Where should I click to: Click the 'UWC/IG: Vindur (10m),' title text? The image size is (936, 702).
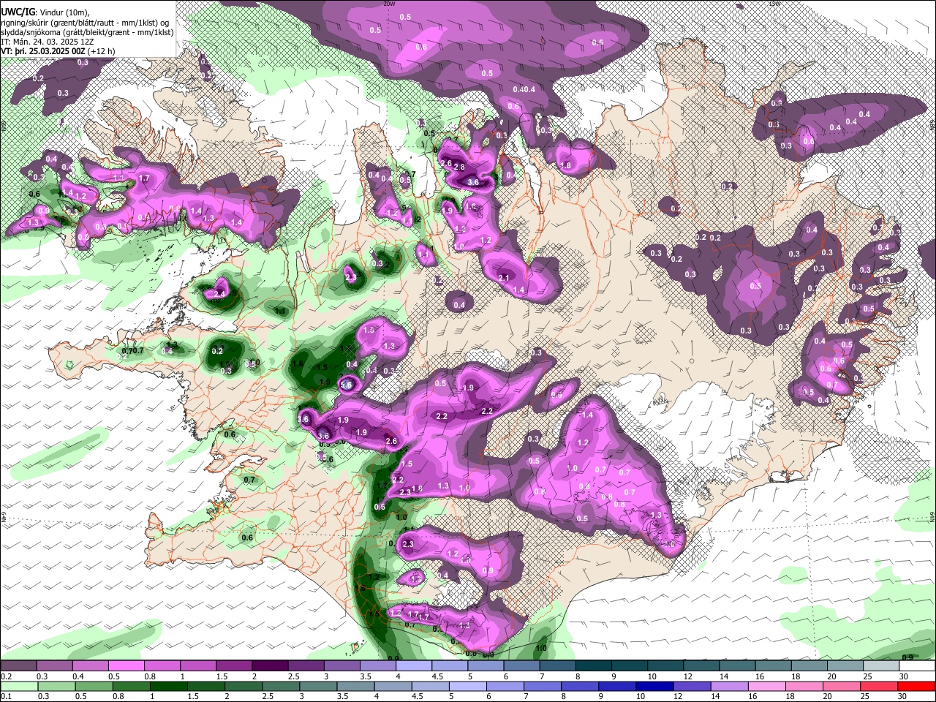point(45,12)
